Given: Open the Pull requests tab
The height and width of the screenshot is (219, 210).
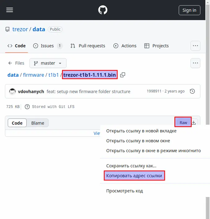Looking at the screenshot, I should point(88,46).
